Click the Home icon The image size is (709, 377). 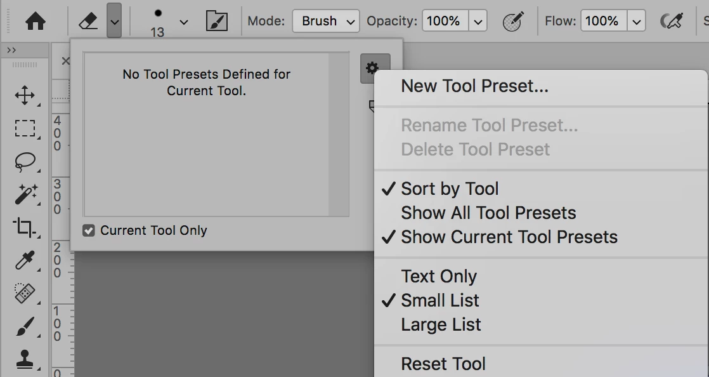click(36, 21)
